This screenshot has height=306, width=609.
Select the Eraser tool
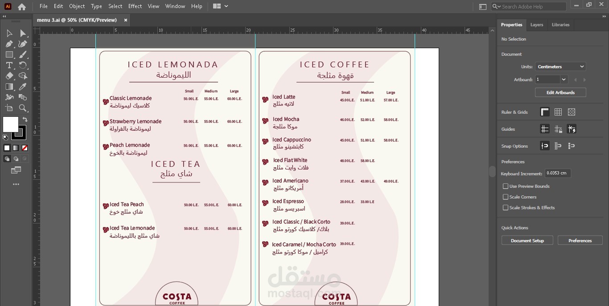[x=9, y=76]
